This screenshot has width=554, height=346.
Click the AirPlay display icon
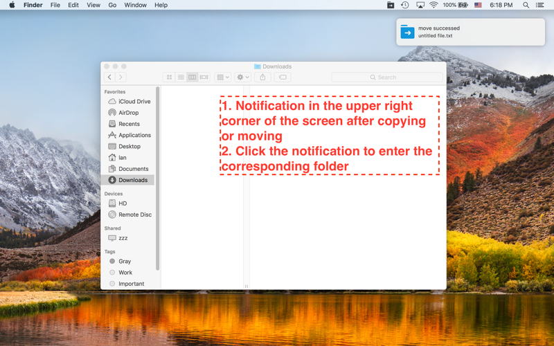coord(420,5)
